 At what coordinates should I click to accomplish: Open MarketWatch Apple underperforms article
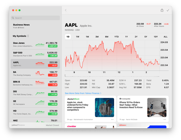pos(90,109)
